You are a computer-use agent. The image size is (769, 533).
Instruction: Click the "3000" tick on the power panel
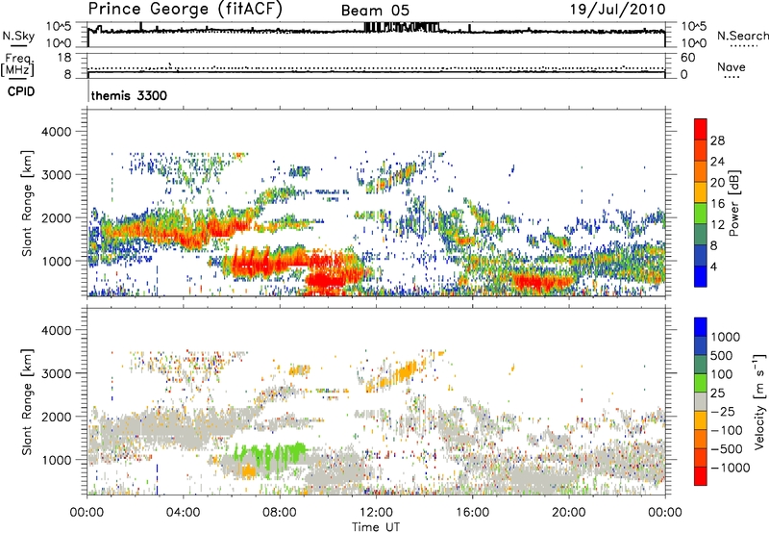click(57, 175)
